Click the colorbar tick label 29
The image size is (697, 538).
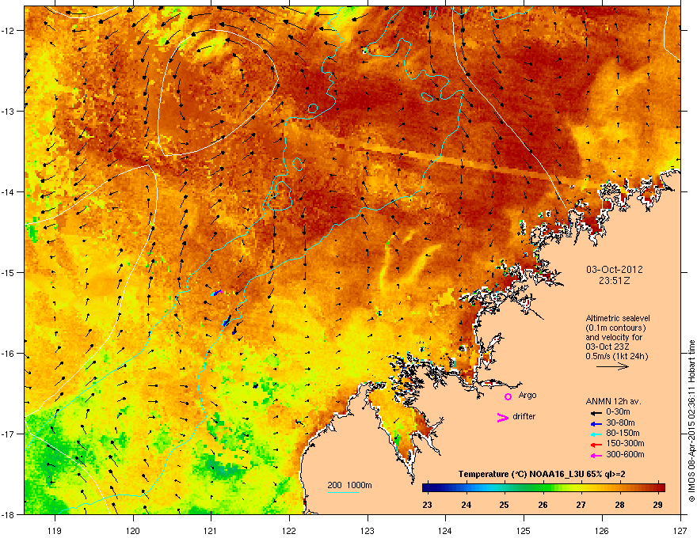pos(658,505)
